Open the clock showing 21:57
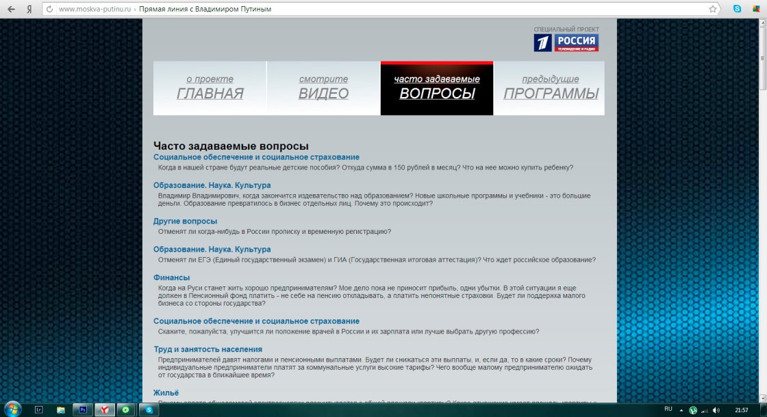 742,410
